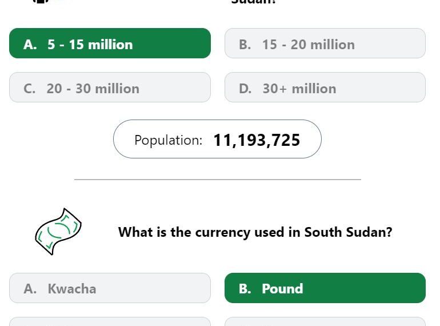Click the population number 11,193,725

pos(257,140)
